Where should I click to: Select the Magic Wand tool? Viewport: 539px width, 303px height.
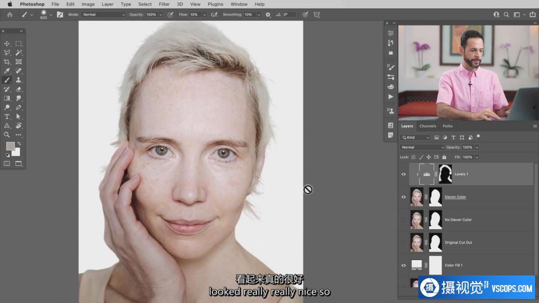coord(18,52)
